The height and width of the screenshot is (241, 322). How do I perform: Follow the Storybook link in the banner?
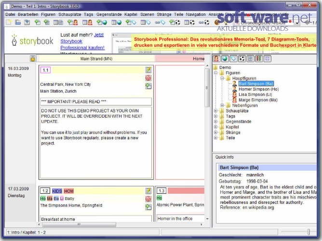point(71,41)
